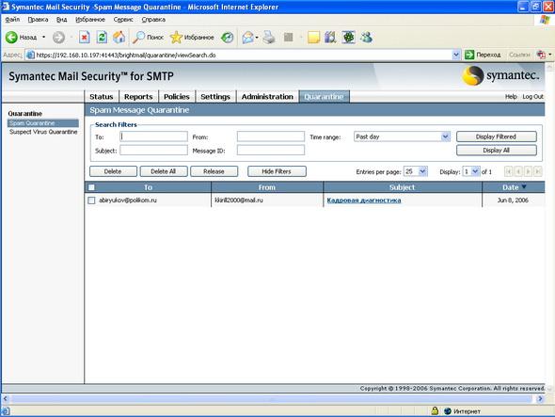Click the IE Forward arrow icon
This screenshot has width=555, height=417.
[58, 38]
